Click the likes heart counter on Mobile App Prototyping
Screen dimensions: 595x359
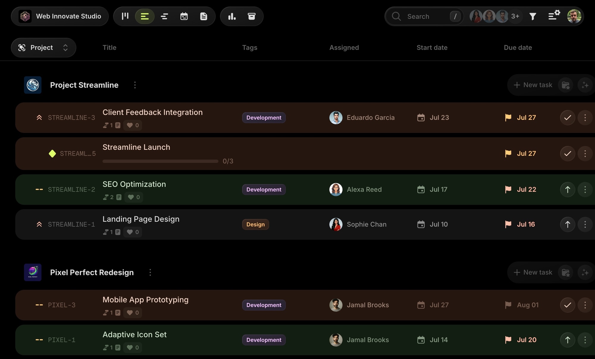click(x=133, y=313)
